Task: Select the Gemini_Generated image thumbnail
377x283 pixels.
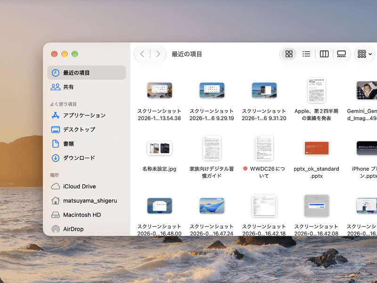Action: coord(367,90)
